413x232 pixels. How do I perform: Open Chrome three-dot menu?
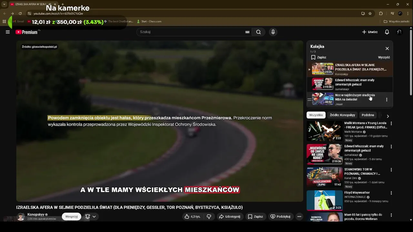point(408,14)
